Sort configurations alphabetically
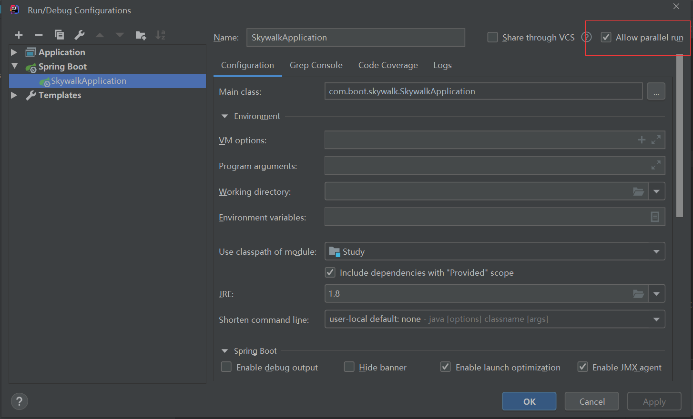The width and height of the screenshot is (693, 419). (161, 35)
